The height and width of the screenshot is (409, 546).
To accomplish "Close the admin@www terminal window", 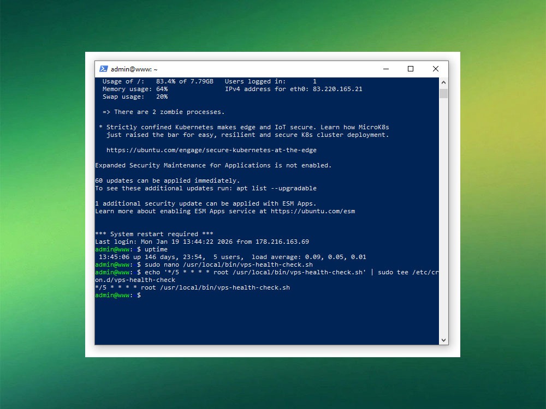I will point(435,69).
